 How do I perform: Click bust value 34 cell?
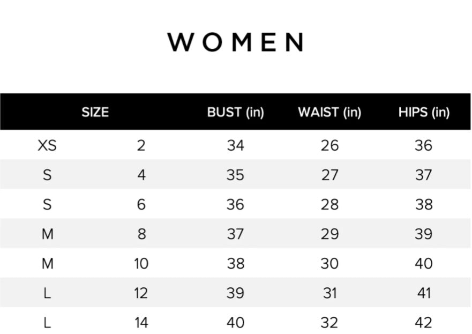click(x=235, y=145)
